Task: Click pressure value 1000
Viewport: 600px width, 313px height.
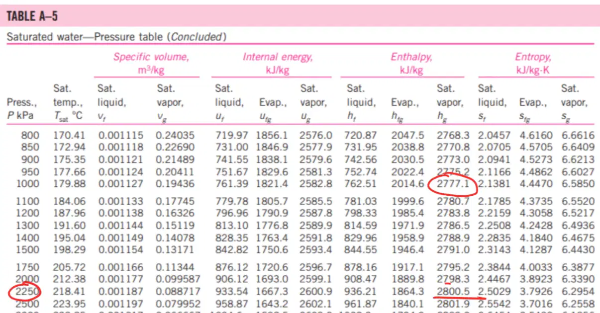Action: tap(27, 184)
